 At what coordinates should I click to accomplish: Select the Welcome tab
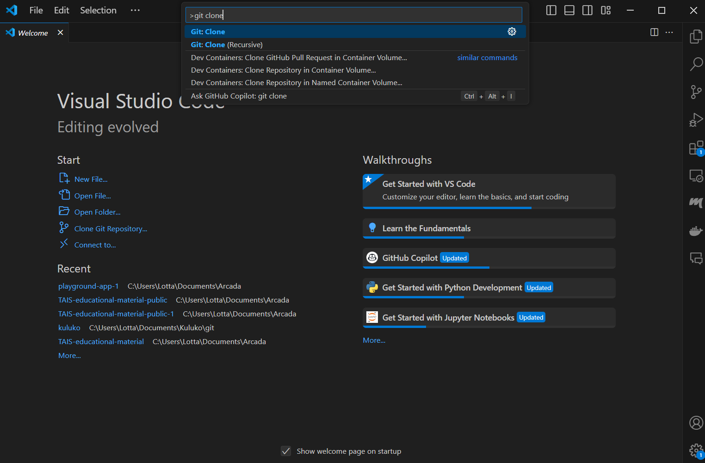33,33
